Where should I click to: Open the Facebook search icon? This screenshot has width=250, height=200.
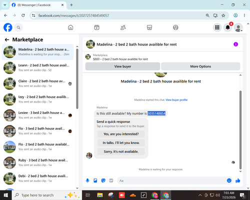(18, 27)
